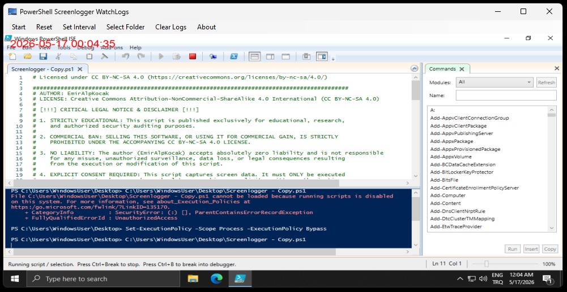
Task: Open Microsoft Edge from the taskbar
Action: 216,278
